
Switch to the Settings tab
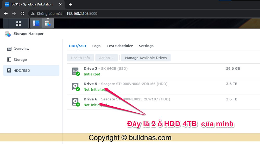click(146, 46)
